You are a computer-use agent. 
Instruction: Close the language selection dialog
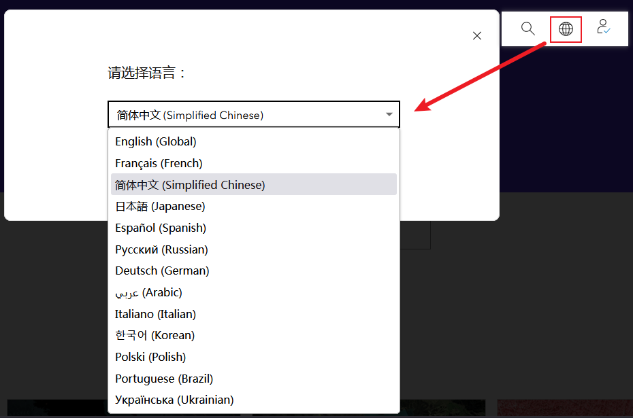[476, 35]
